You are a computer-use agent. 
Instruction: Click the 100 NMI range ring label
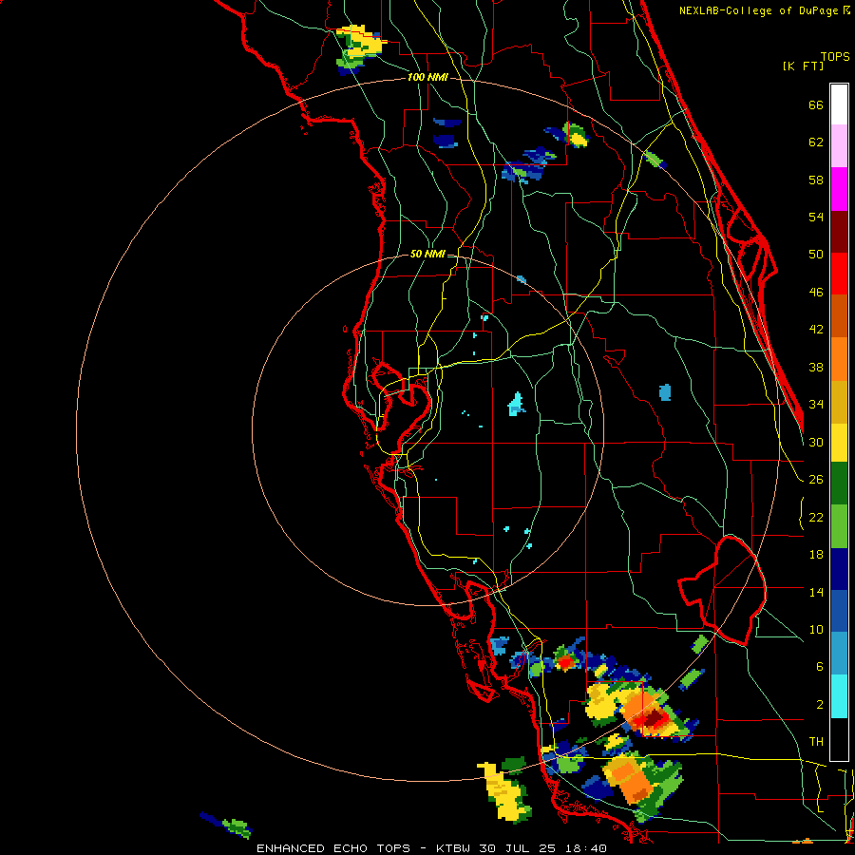point(428,78)
